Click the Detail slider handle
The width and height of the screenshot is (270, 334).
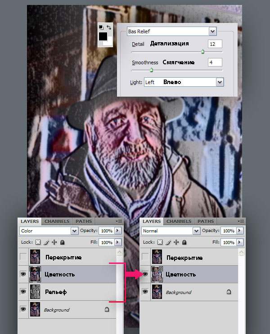pyautogui.click(x=202, y=52)
